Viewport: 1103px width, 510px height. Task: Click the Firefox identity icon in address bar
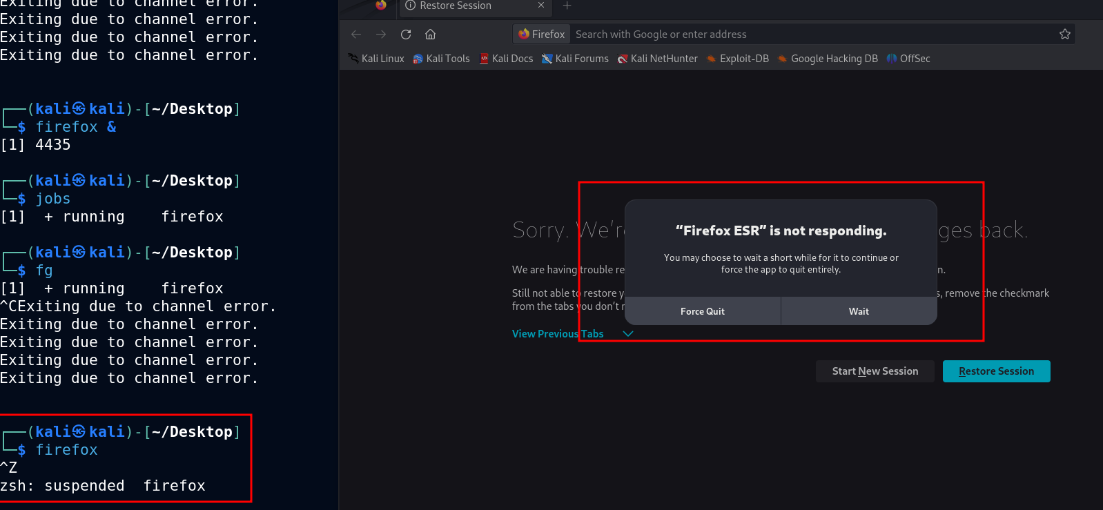542,35
